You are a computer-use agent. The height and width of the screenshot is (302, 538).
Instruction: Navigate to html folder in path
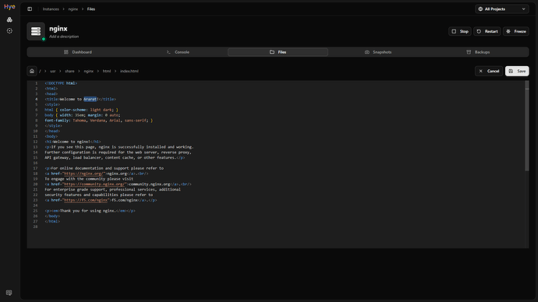coord(107,72)
